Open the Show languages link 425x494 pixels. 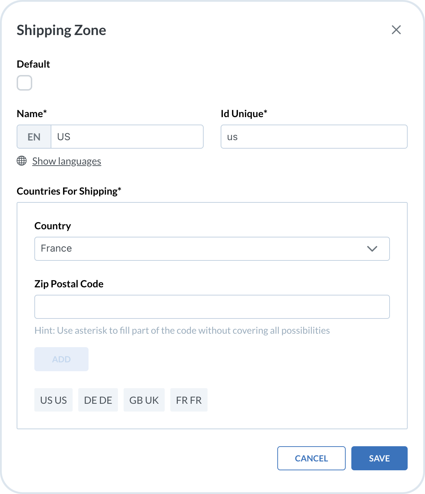[x=67, y=161]
